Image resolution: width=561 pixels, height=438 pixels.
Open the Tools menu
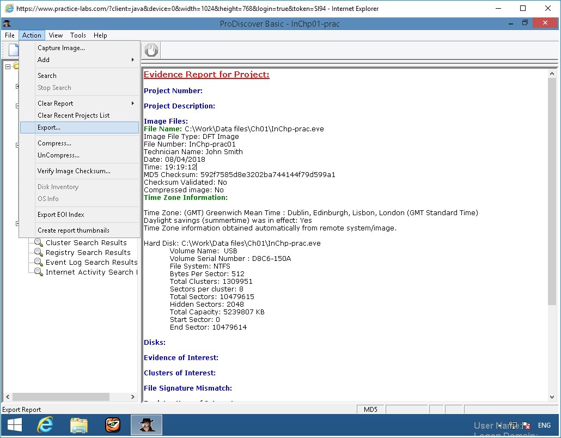[78, 35]
